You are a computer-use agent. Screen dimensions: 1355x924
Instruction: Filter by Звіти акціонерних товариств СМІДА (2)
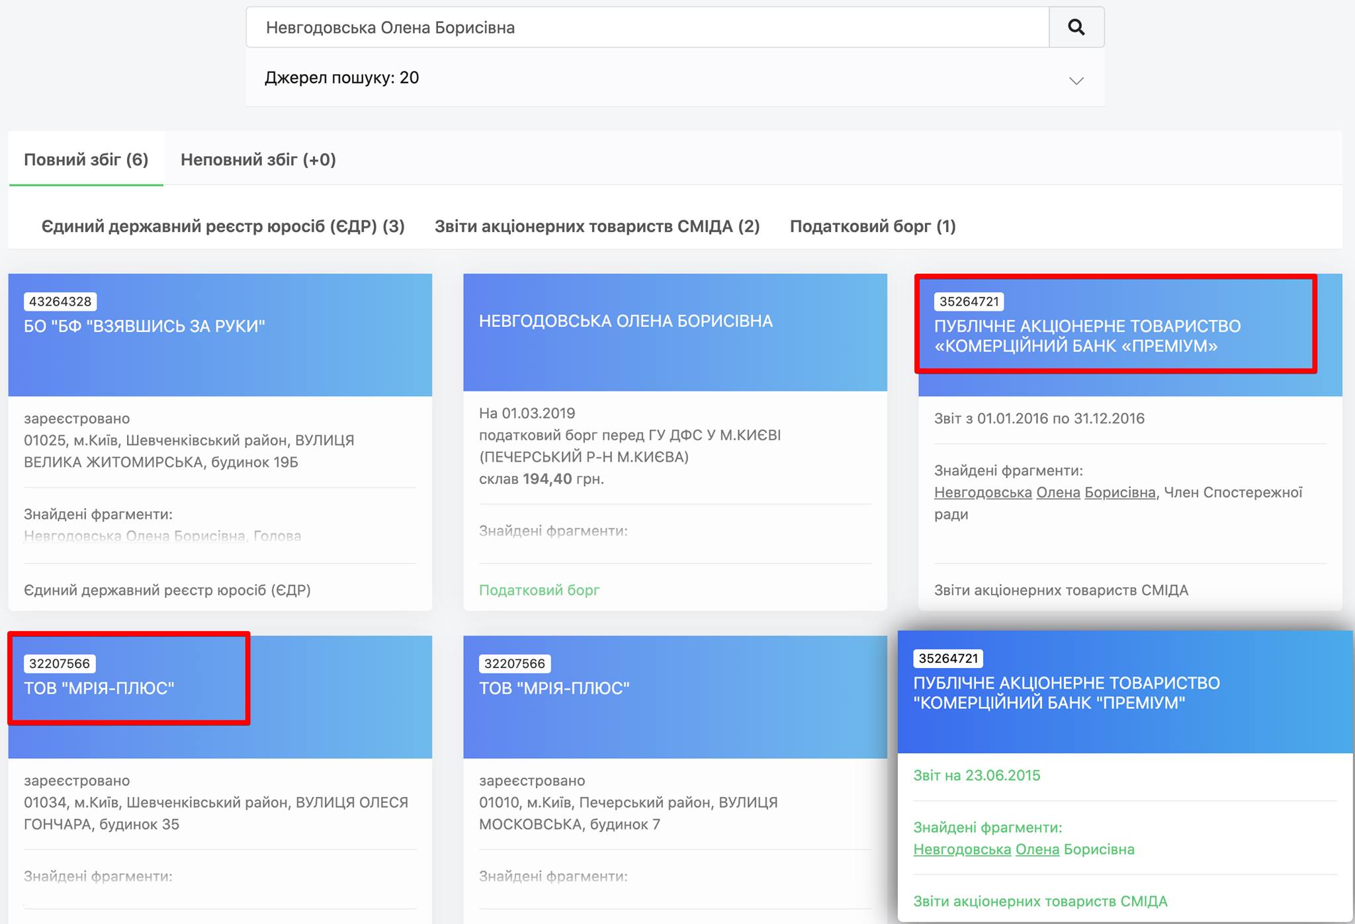pos(597,226)
